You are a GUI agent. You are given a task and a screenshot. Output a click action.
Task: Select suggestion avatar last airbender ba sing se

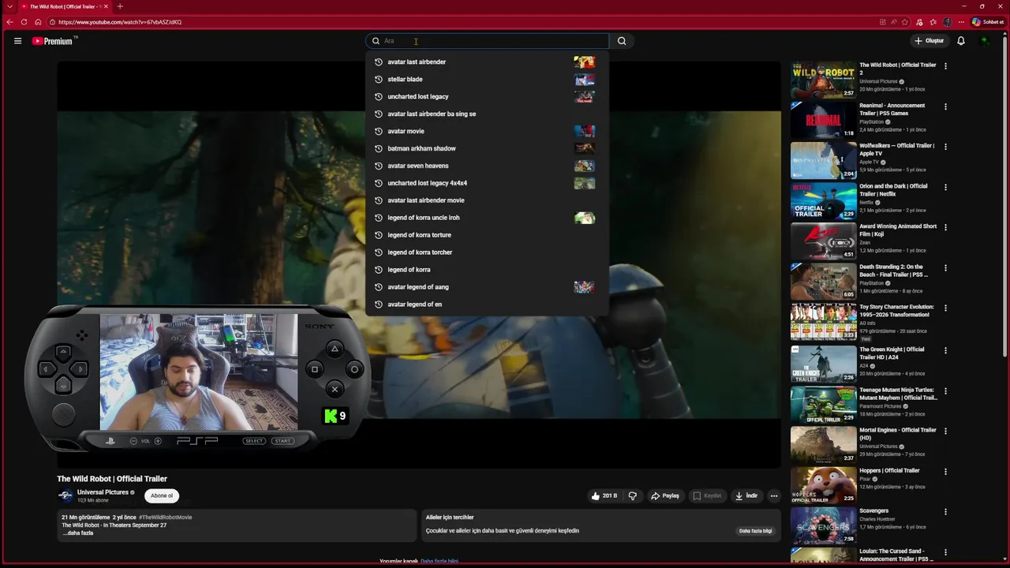(x=487, y=114)
